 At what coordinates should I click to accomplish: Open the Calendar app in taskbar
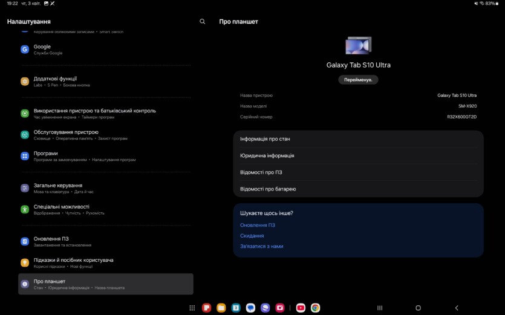click(x=236, y=308)
